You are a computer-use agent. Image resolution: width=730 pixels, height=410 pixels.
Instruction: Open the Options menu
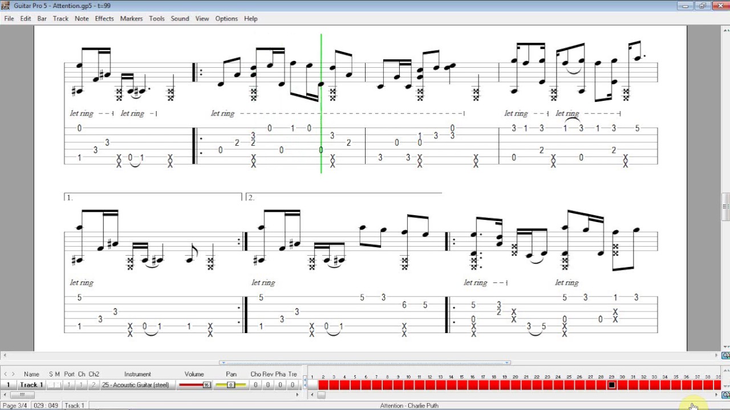tap(226, 18)
